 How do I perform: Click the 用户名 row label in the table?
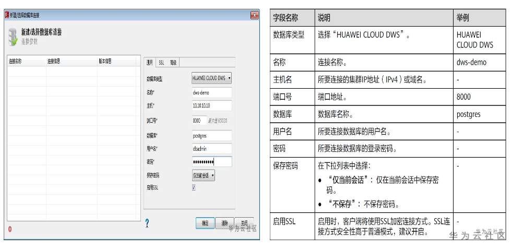pyautogui.click(x=282, y=132)
